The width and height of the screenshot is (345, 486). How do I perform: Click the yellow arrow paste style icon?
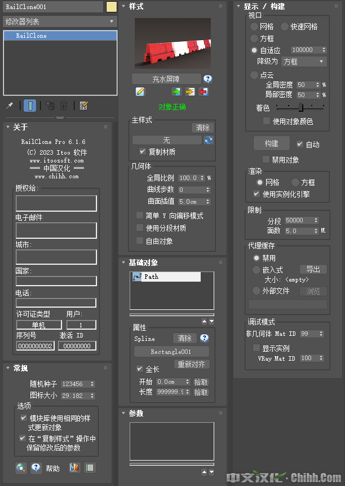pyautogui.click(x=190, y=92)
